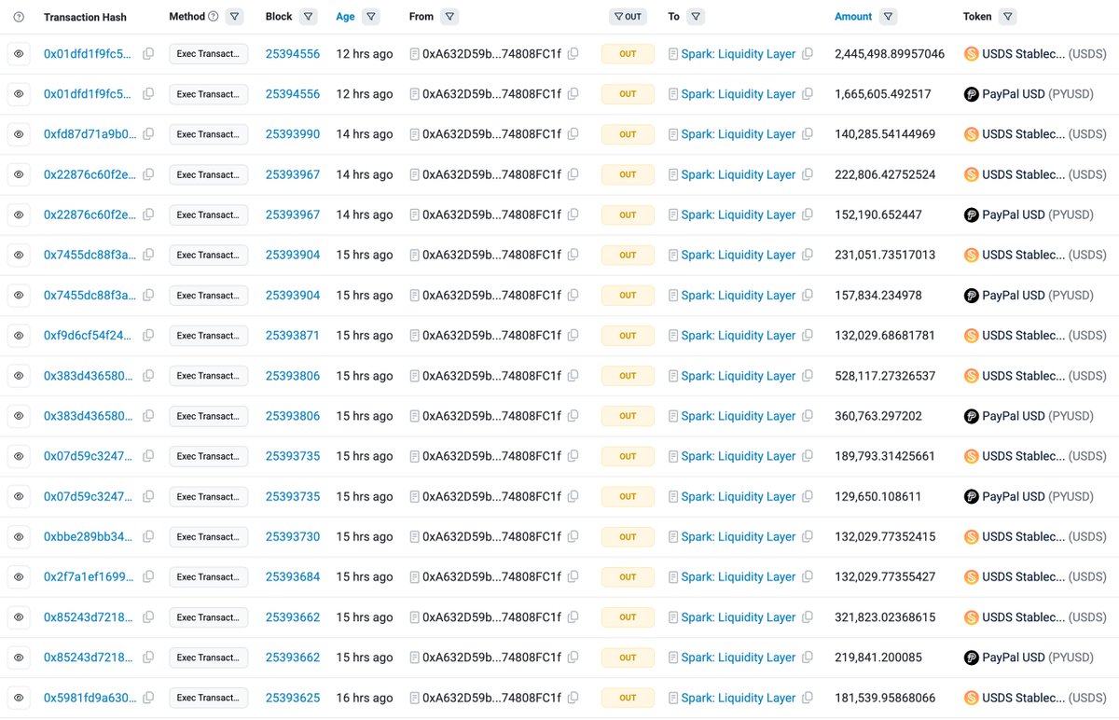This screenshot has height=720, width=1119.
Task: Open the Age column filter
Action: [371, 17]
